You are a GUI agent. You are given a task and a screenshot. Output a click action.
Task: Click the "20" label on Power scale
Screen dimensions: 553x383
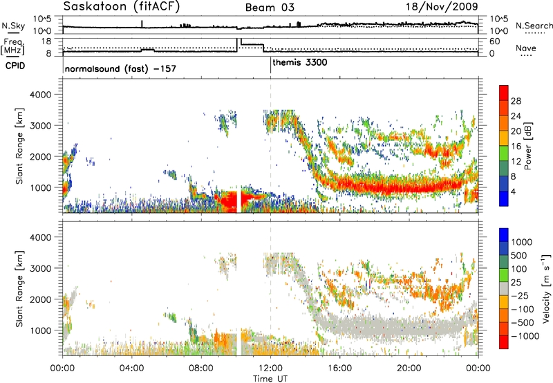click(516, 131)
